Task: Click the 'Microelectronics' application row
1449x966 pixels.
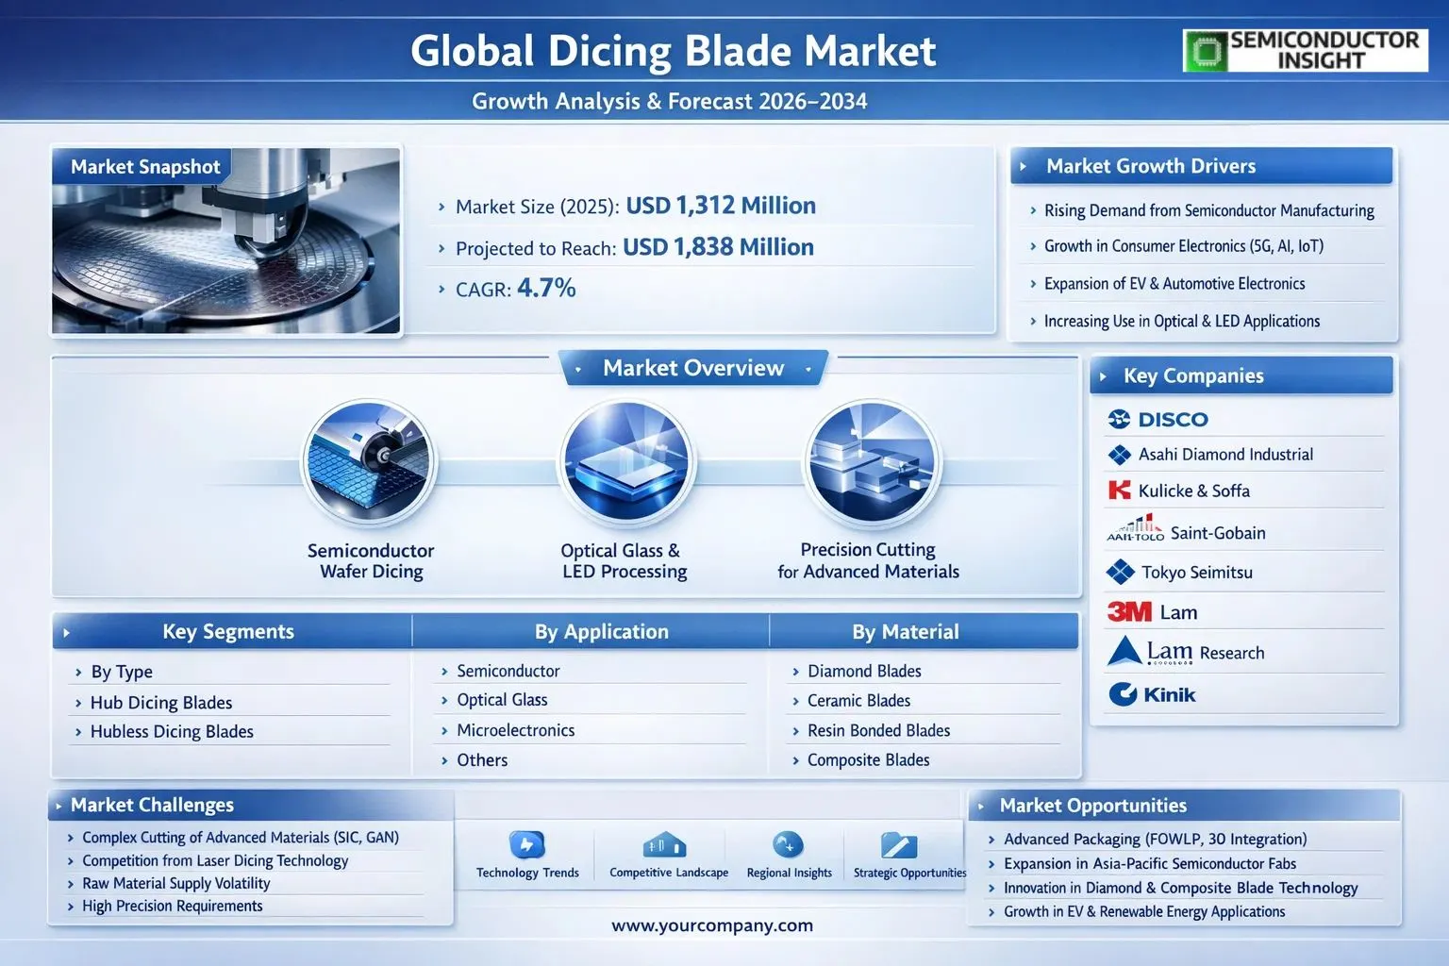Action: tap(591, 730)
